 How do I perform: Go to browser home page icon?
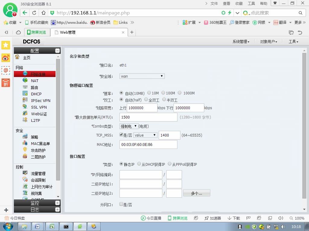[x=43, y=13]
